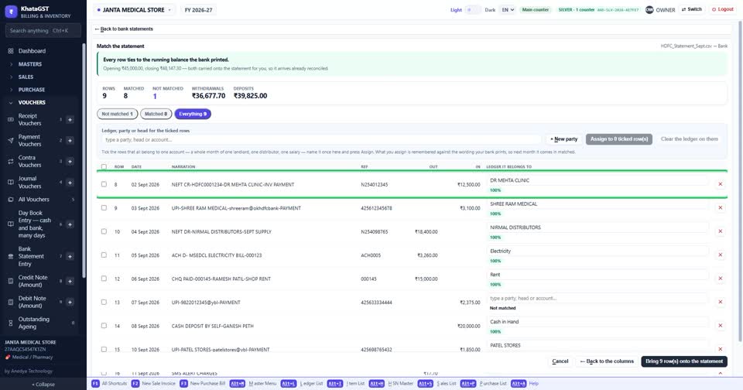Open JANTA MEDICAL STORE company dropdown
743x390 pixels.
pos(134,9)
